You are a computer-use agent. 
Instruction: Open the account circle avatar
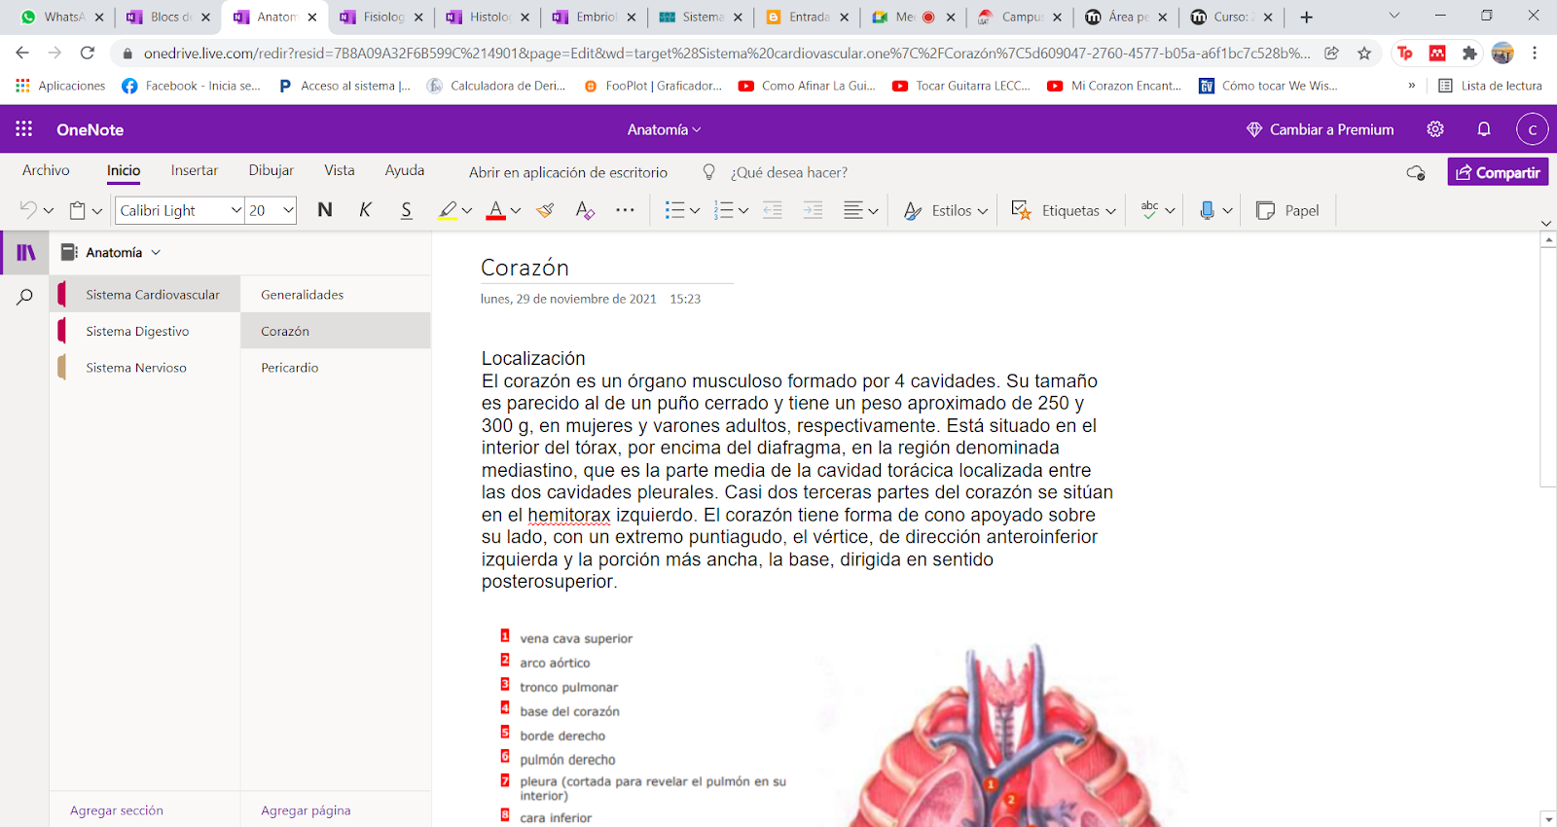click(x=1532, y=129)
